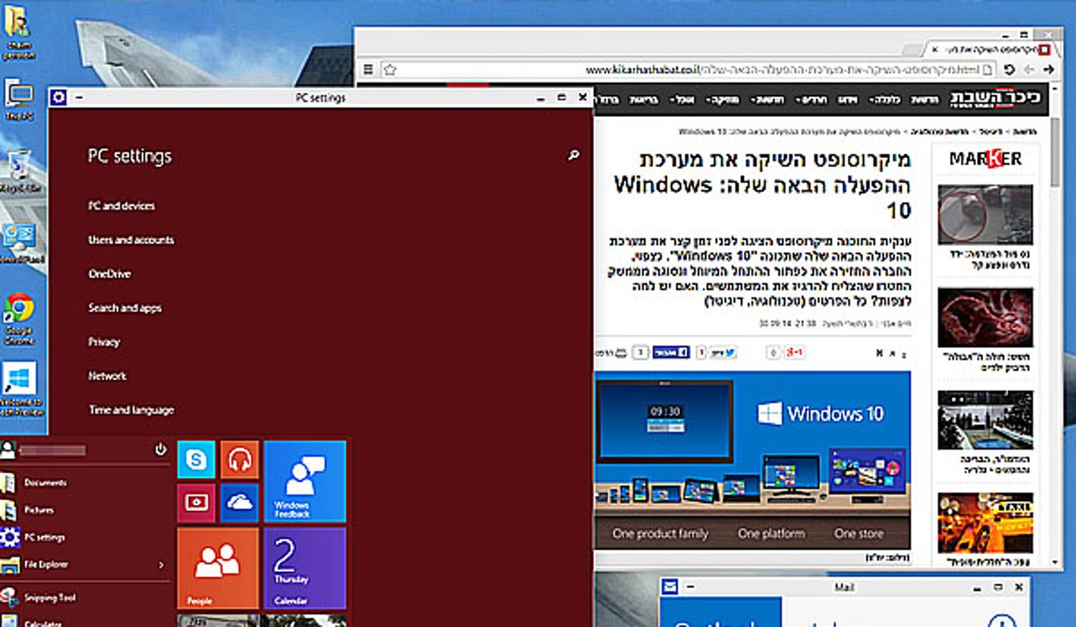Screen dimensions: 1076x627
Task: Open the Google Chrome desktop shortcut
Action: pyautogui.click(x=18, y=317)
